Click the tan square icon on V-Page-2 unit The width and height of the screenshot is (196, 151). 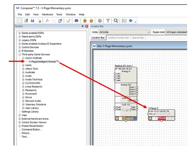150,118
